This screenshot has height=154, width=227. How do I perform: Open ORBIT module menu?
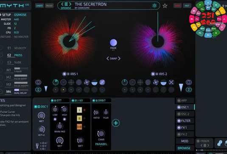click(x=97, y=101)
